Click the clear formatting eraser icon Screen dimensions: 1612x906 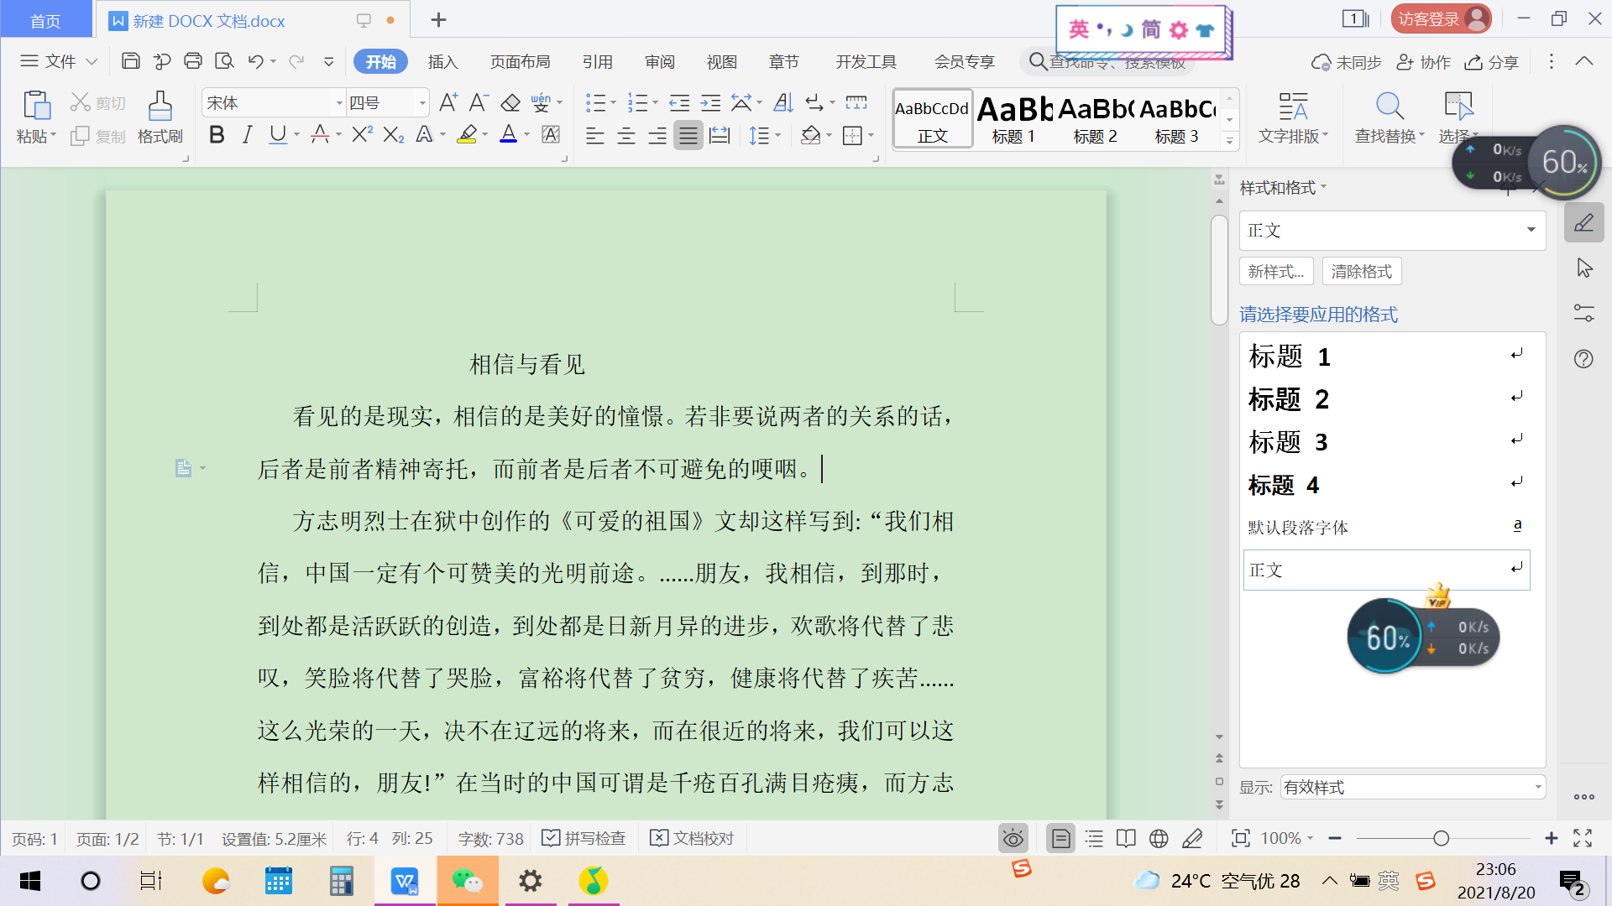(510, 103)
